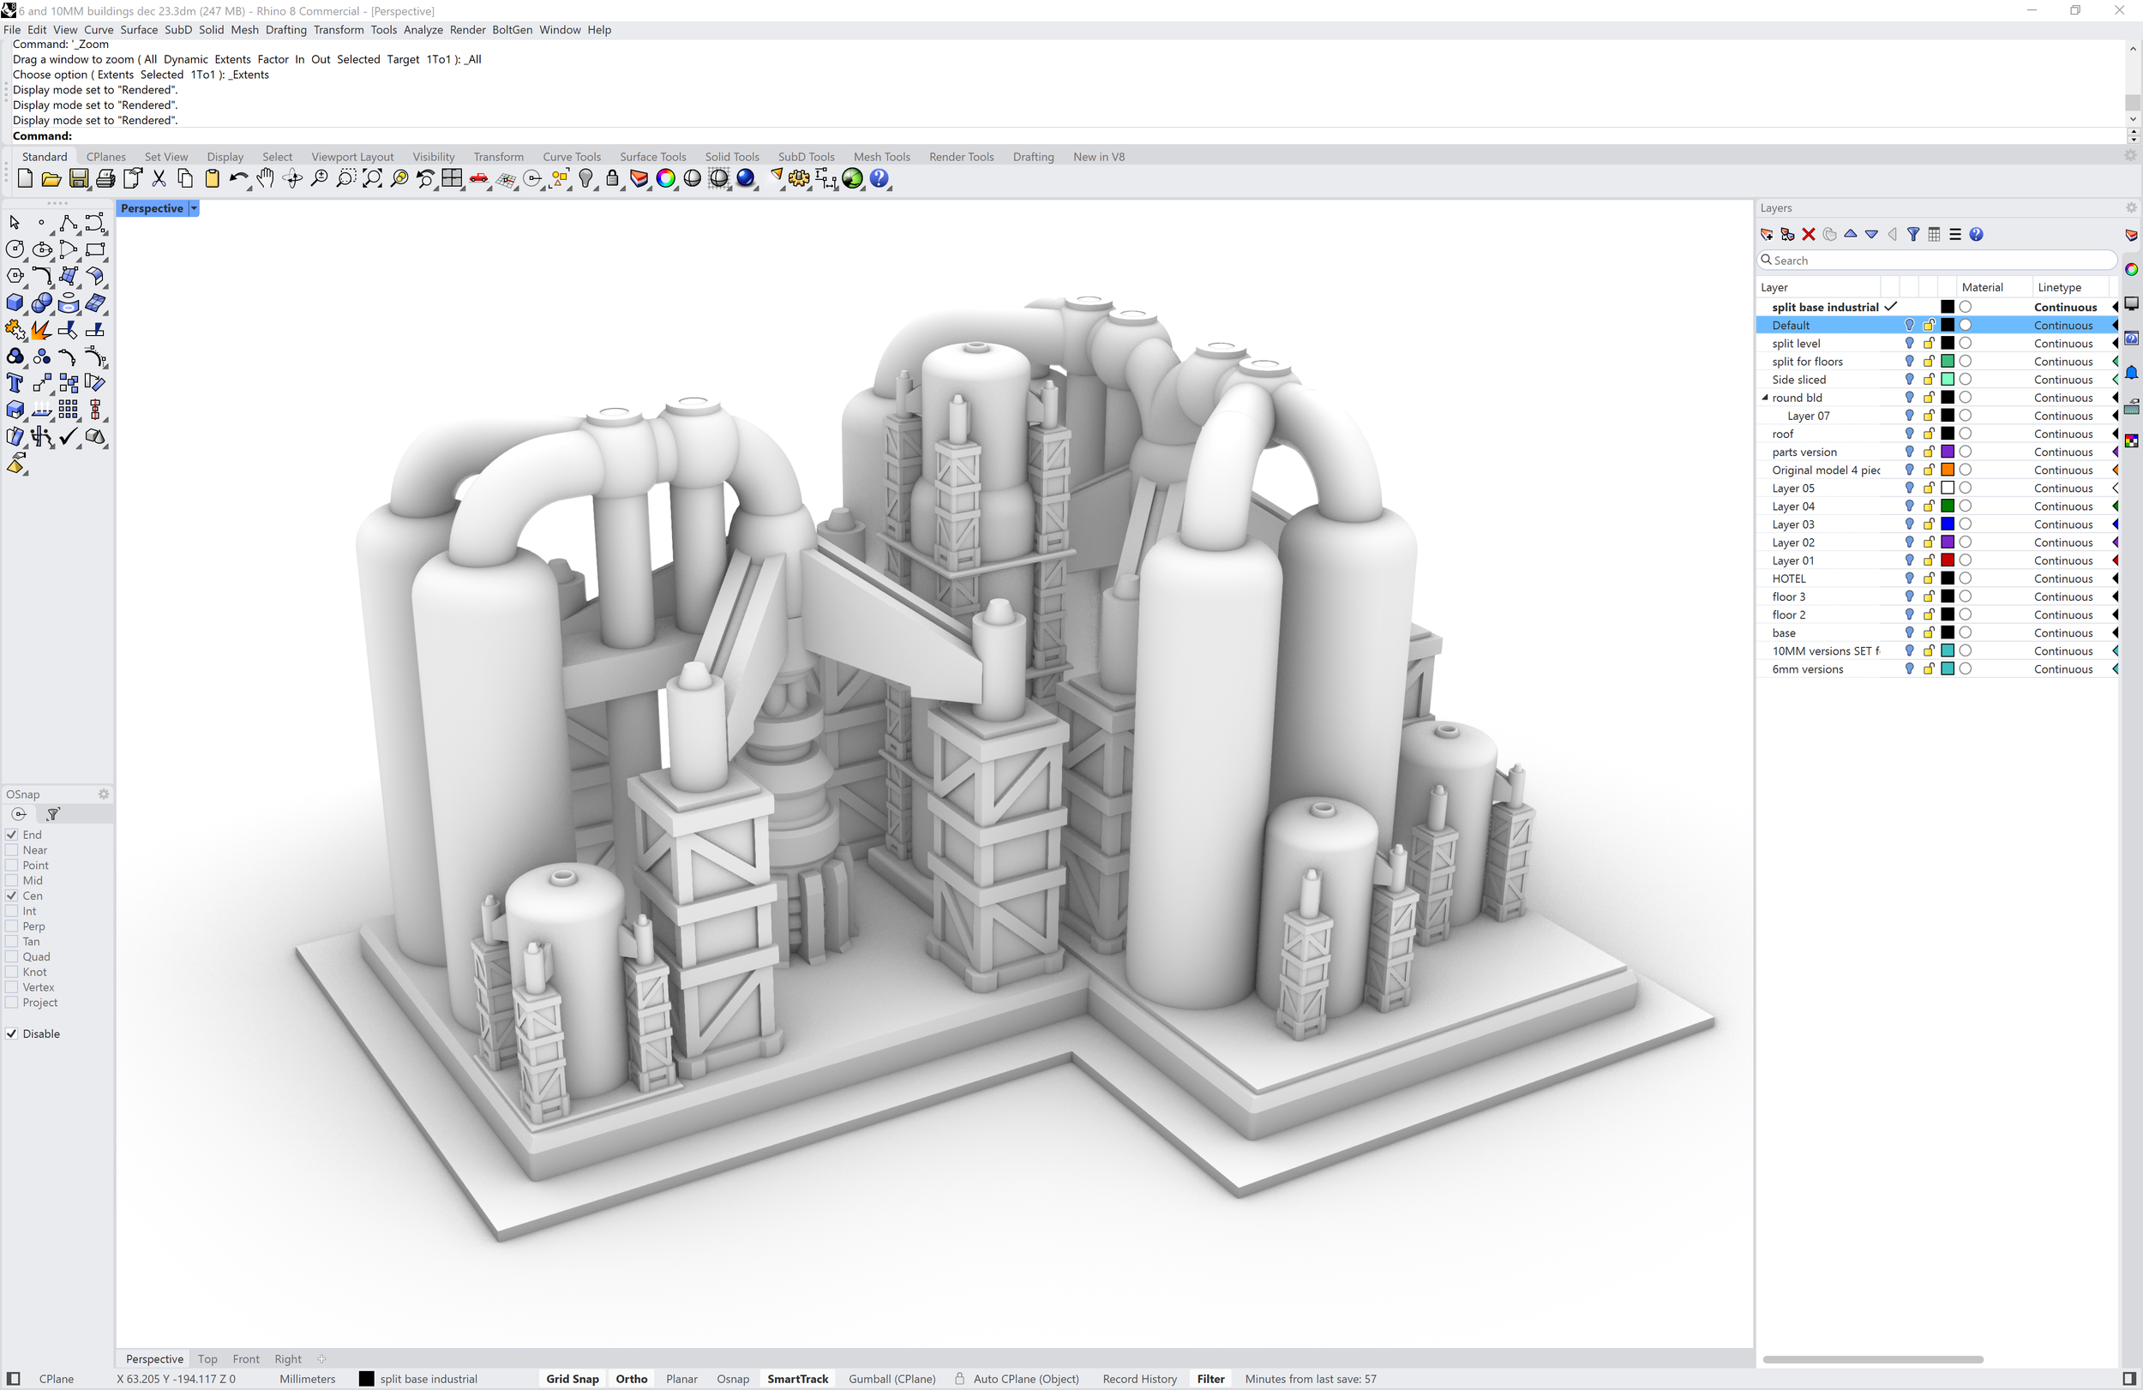2143x1390 pixels.
Task: Toggle the Disable osnap checkbox
Action: tap(12, 1034)
